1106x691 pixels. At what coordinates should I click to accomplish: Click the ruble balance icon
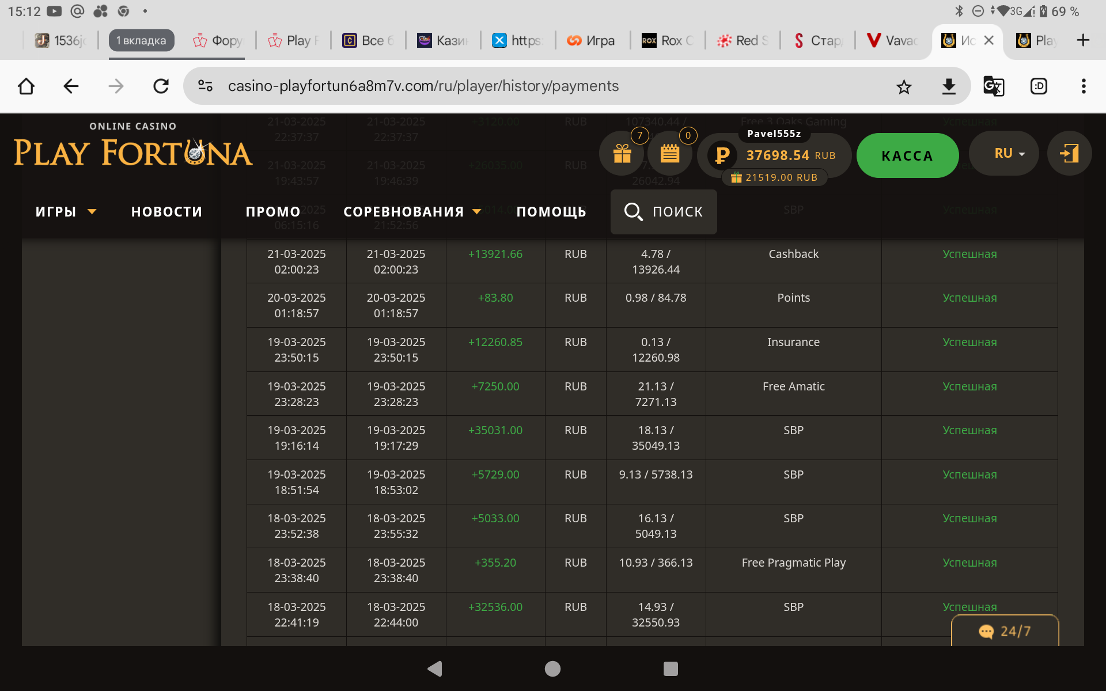722,155
